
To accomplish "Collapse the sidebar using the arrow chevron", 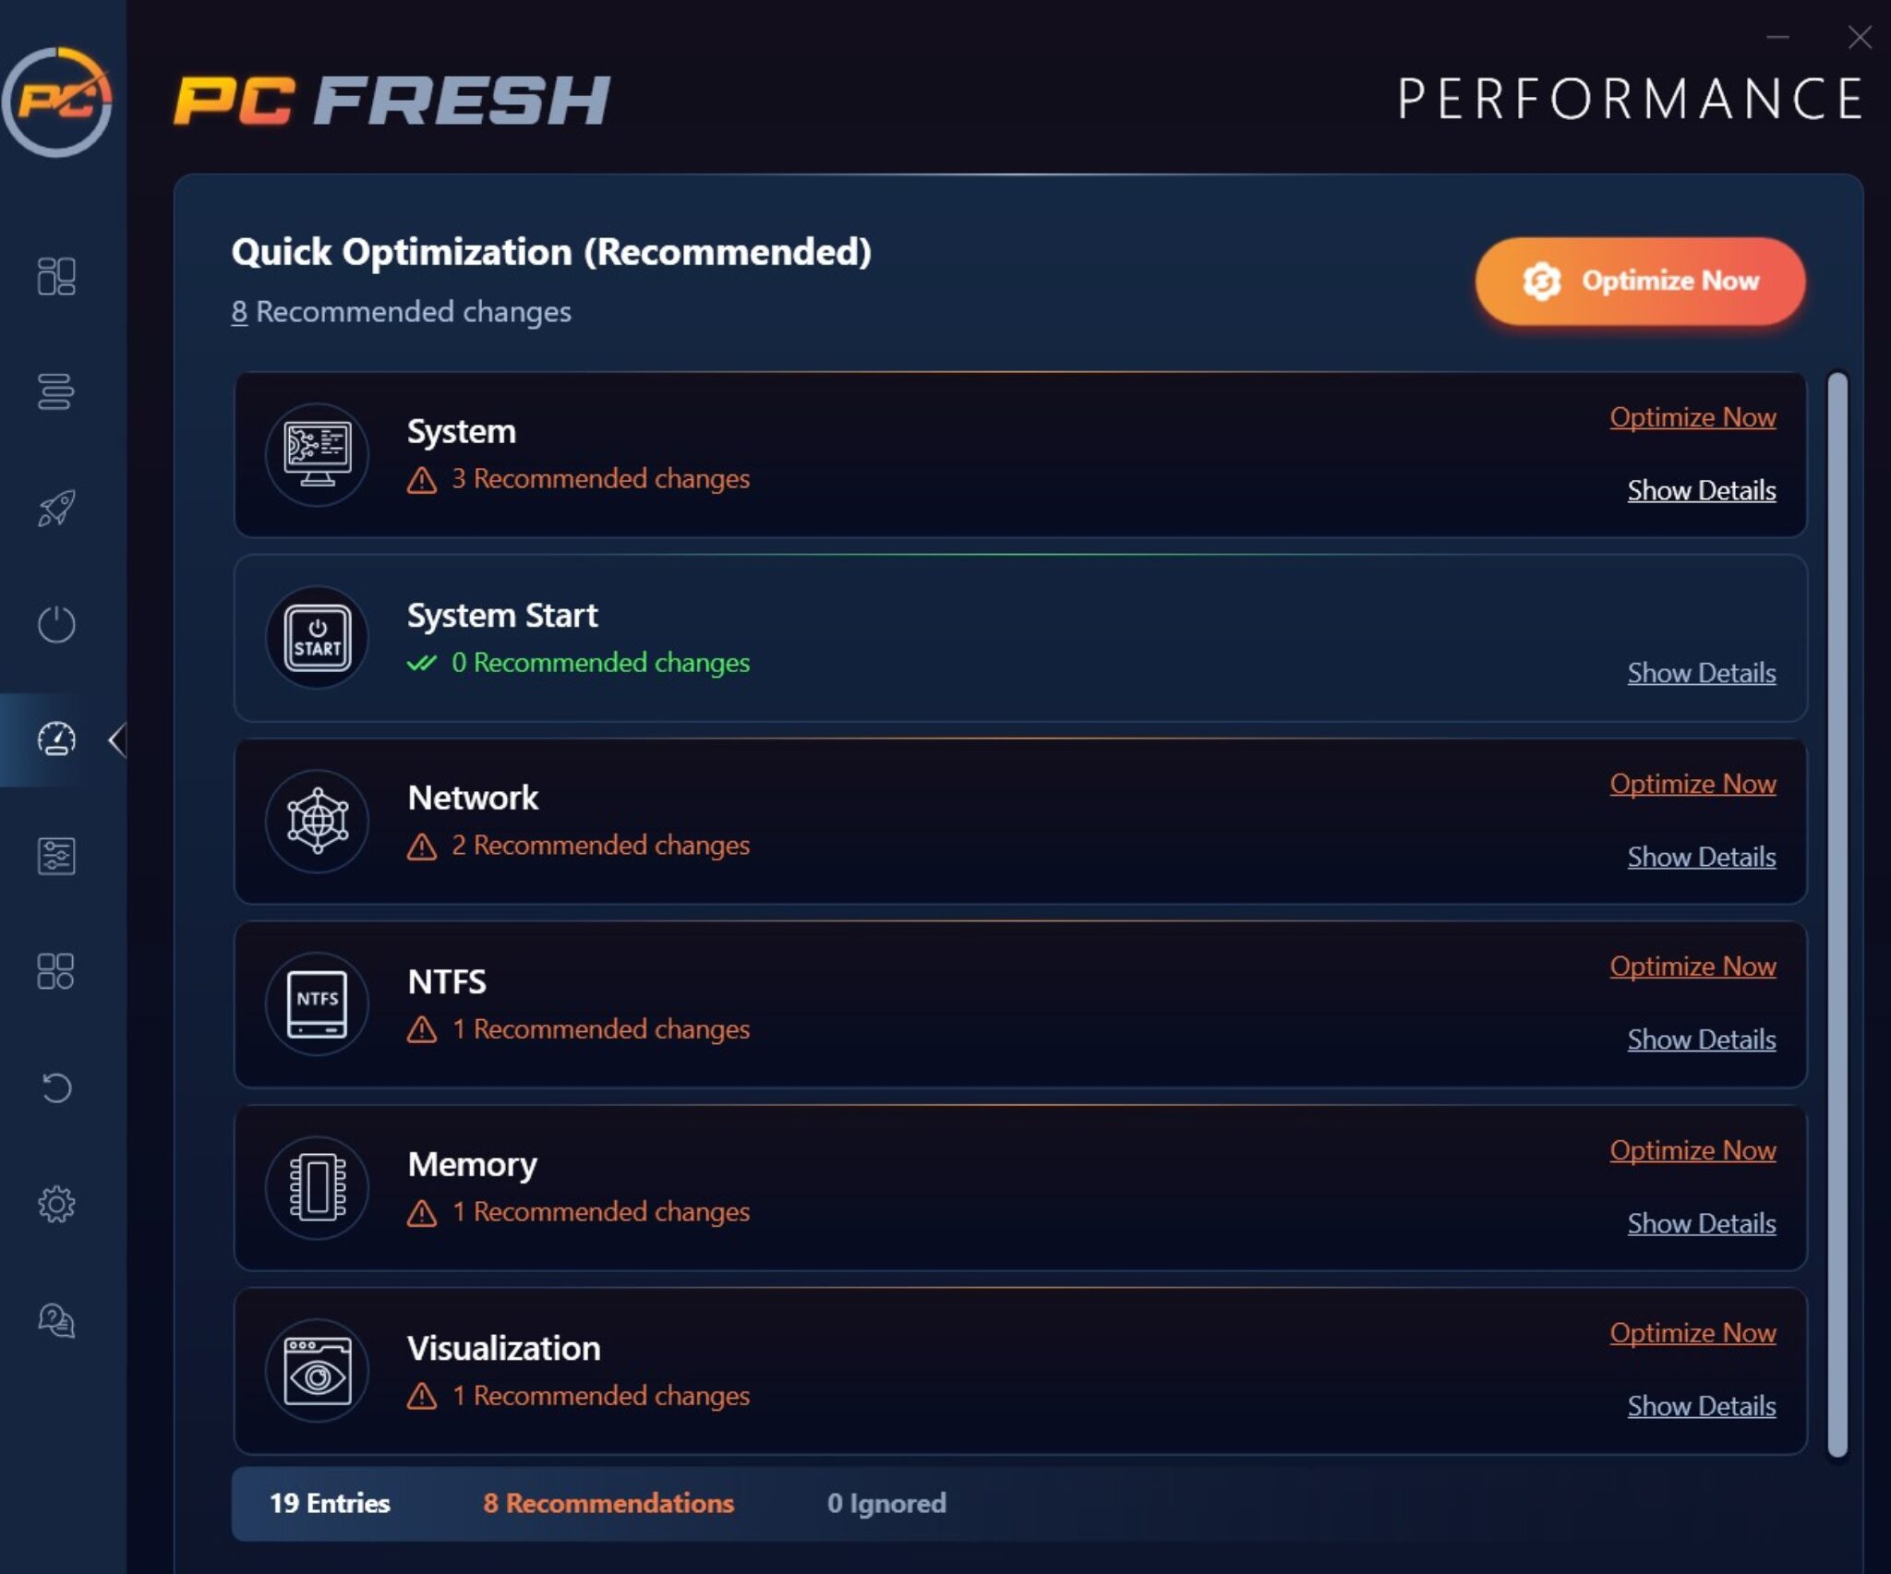I will tap(118, 739).
